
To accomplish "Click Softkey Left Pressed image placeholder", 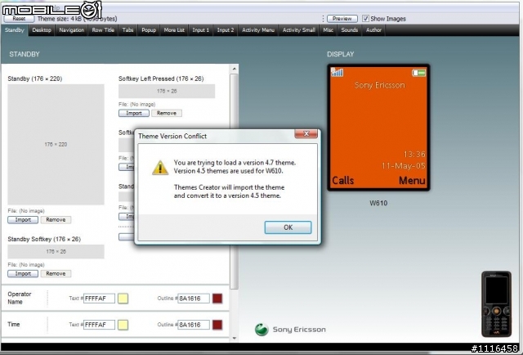I will pos(167,91).
